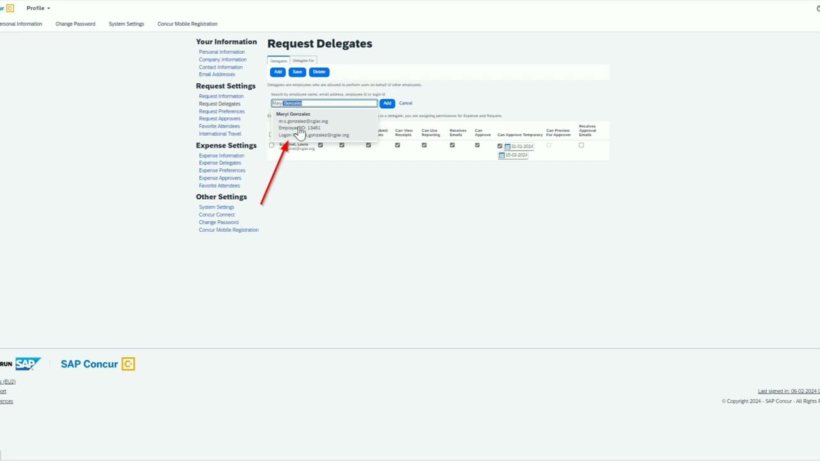This screenshot has height=461, width=820.
Task: Click the Add button next to search field
Action: point(387,103)
